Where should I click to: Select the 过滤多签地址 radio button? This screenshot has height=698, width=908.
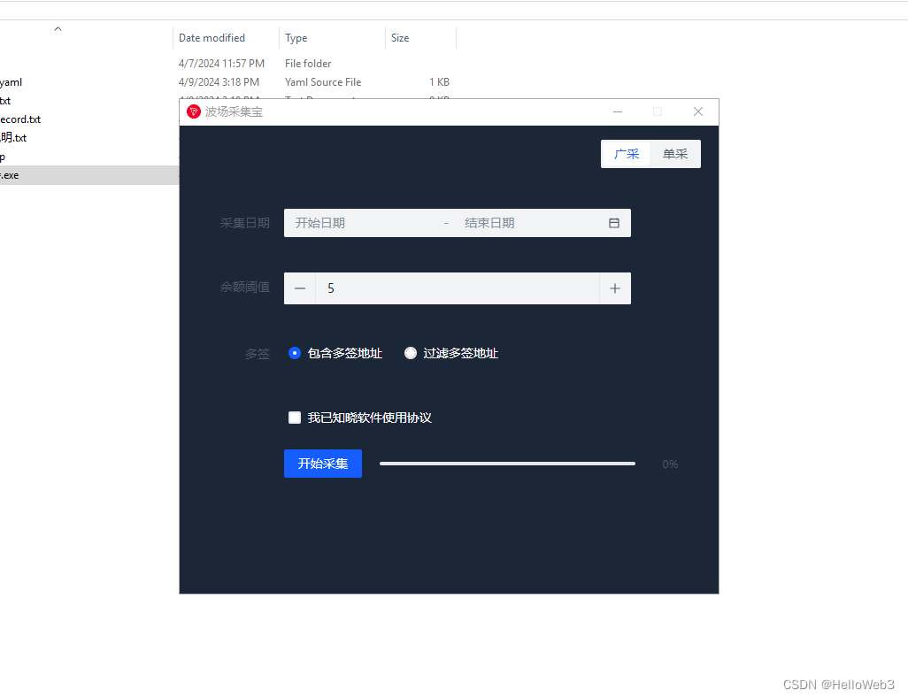point(411,352)
